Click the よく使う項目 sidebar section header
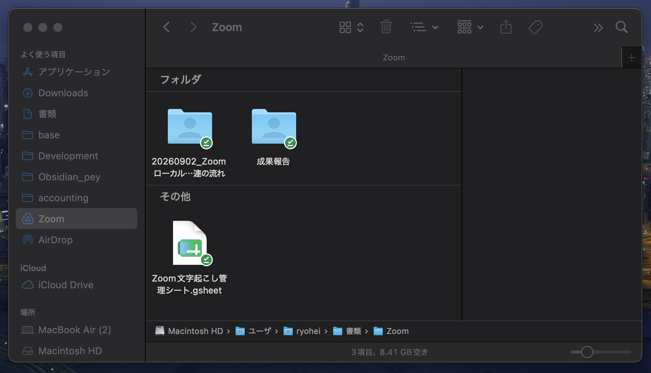651x373 pixels. pyautogui.click(x=43, y=54)
